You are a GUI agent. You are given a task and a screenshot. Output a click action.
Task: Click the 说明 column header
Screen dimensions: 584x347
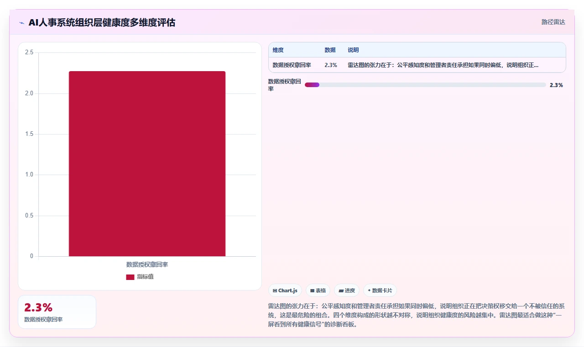(353, 50)
